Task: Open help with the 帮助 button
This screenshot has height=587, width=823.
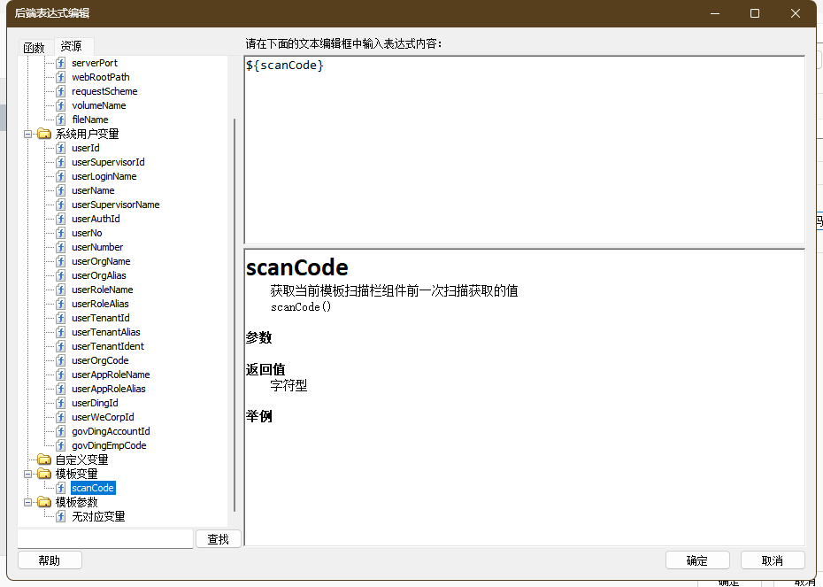Action: [50, 560]
